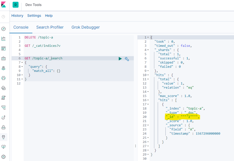Click the Kibana logo

[4, 5]
